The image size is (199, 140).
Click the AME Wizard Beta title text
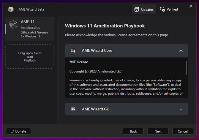31,9
